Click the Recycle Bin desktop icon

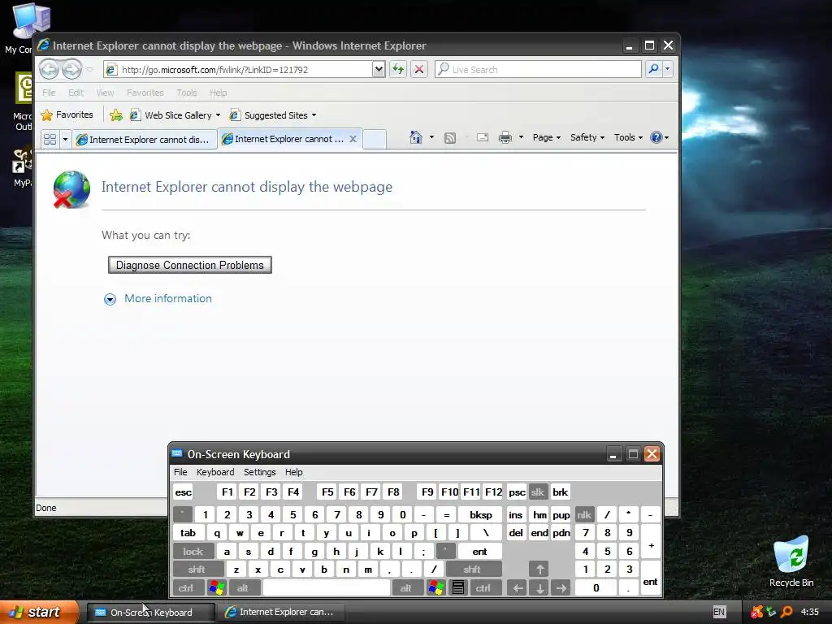coord(791,561)
